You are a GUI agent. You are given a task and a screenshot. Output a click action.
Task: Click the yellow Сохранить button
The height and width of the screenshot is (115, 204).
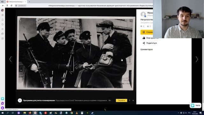pyautogui.click(x=147, y=32)
